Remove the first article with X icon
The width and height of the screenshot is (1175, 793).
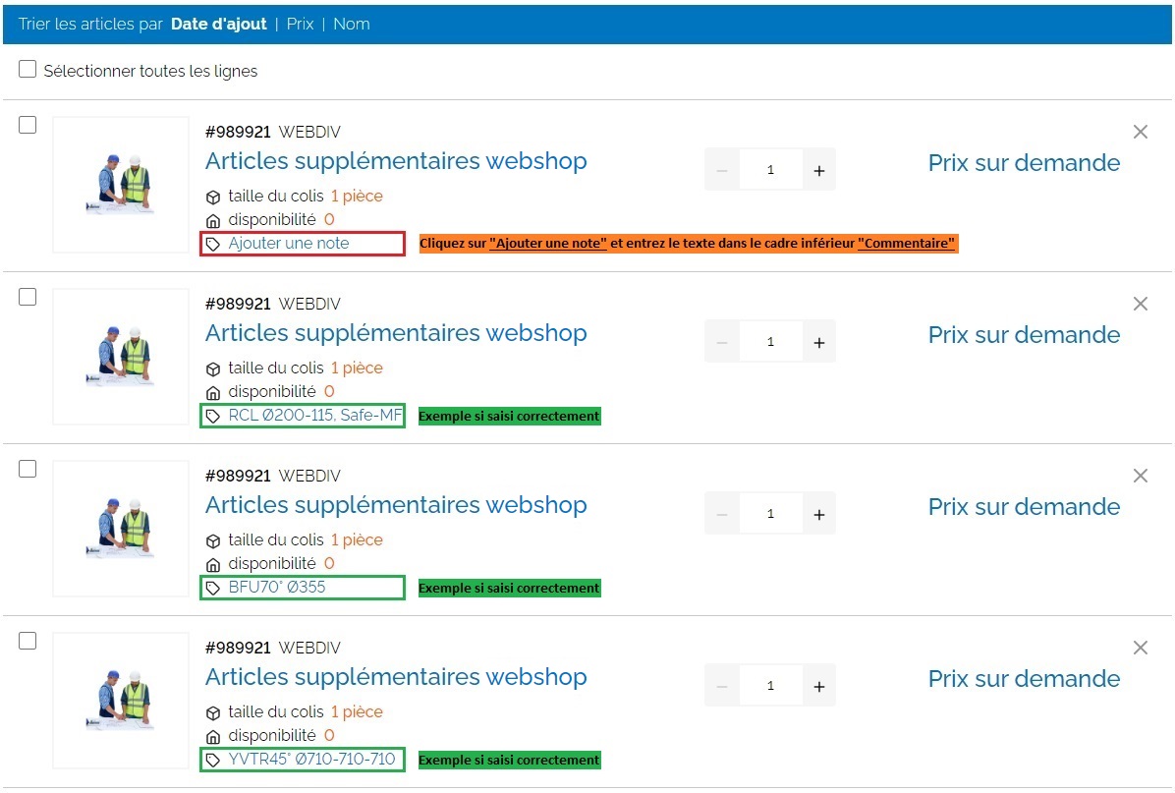(x=1140, y=132)
